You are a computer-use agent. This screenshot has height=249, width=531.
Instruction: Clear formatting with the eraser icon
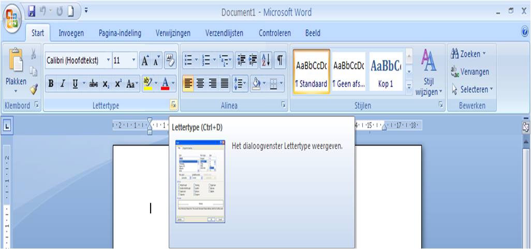coord(170,60)
